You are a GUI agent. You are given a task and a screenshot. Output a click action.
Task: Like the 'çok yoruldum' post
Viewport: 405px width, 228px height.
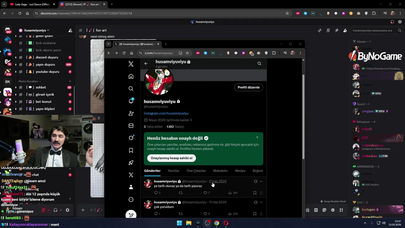point(205,214)
